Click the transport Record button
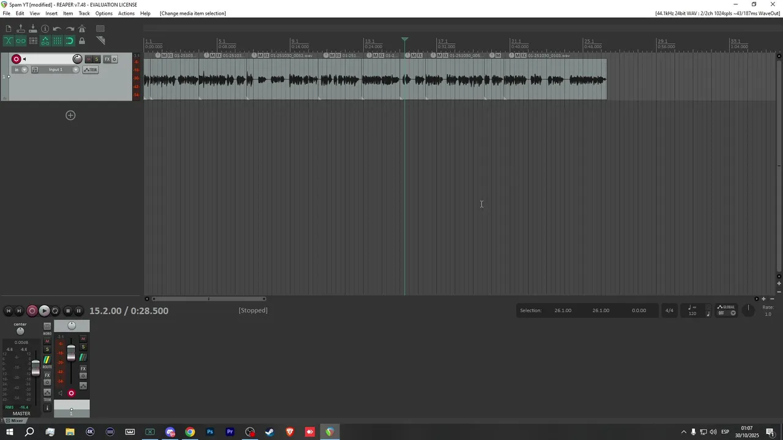The width and height of the screenshot is (783, 440). [32, 310]
